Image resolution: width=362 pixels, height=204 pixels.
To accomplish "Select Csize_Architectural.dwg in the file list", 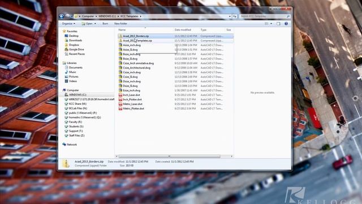I will (x=136, y=68).
